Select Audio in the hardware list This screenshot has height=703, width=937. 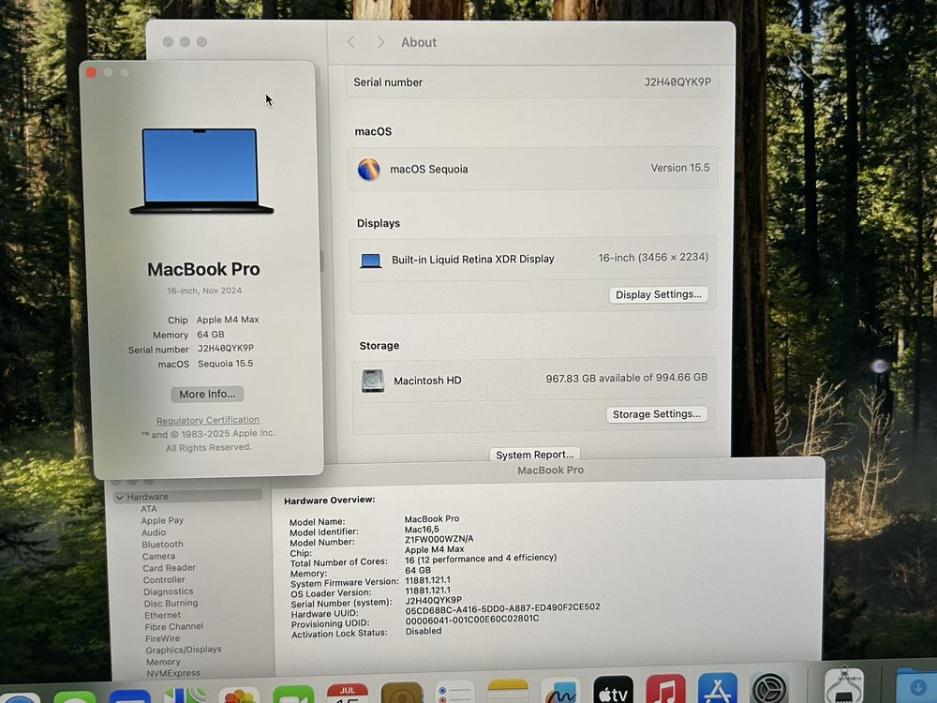point(154,532)
